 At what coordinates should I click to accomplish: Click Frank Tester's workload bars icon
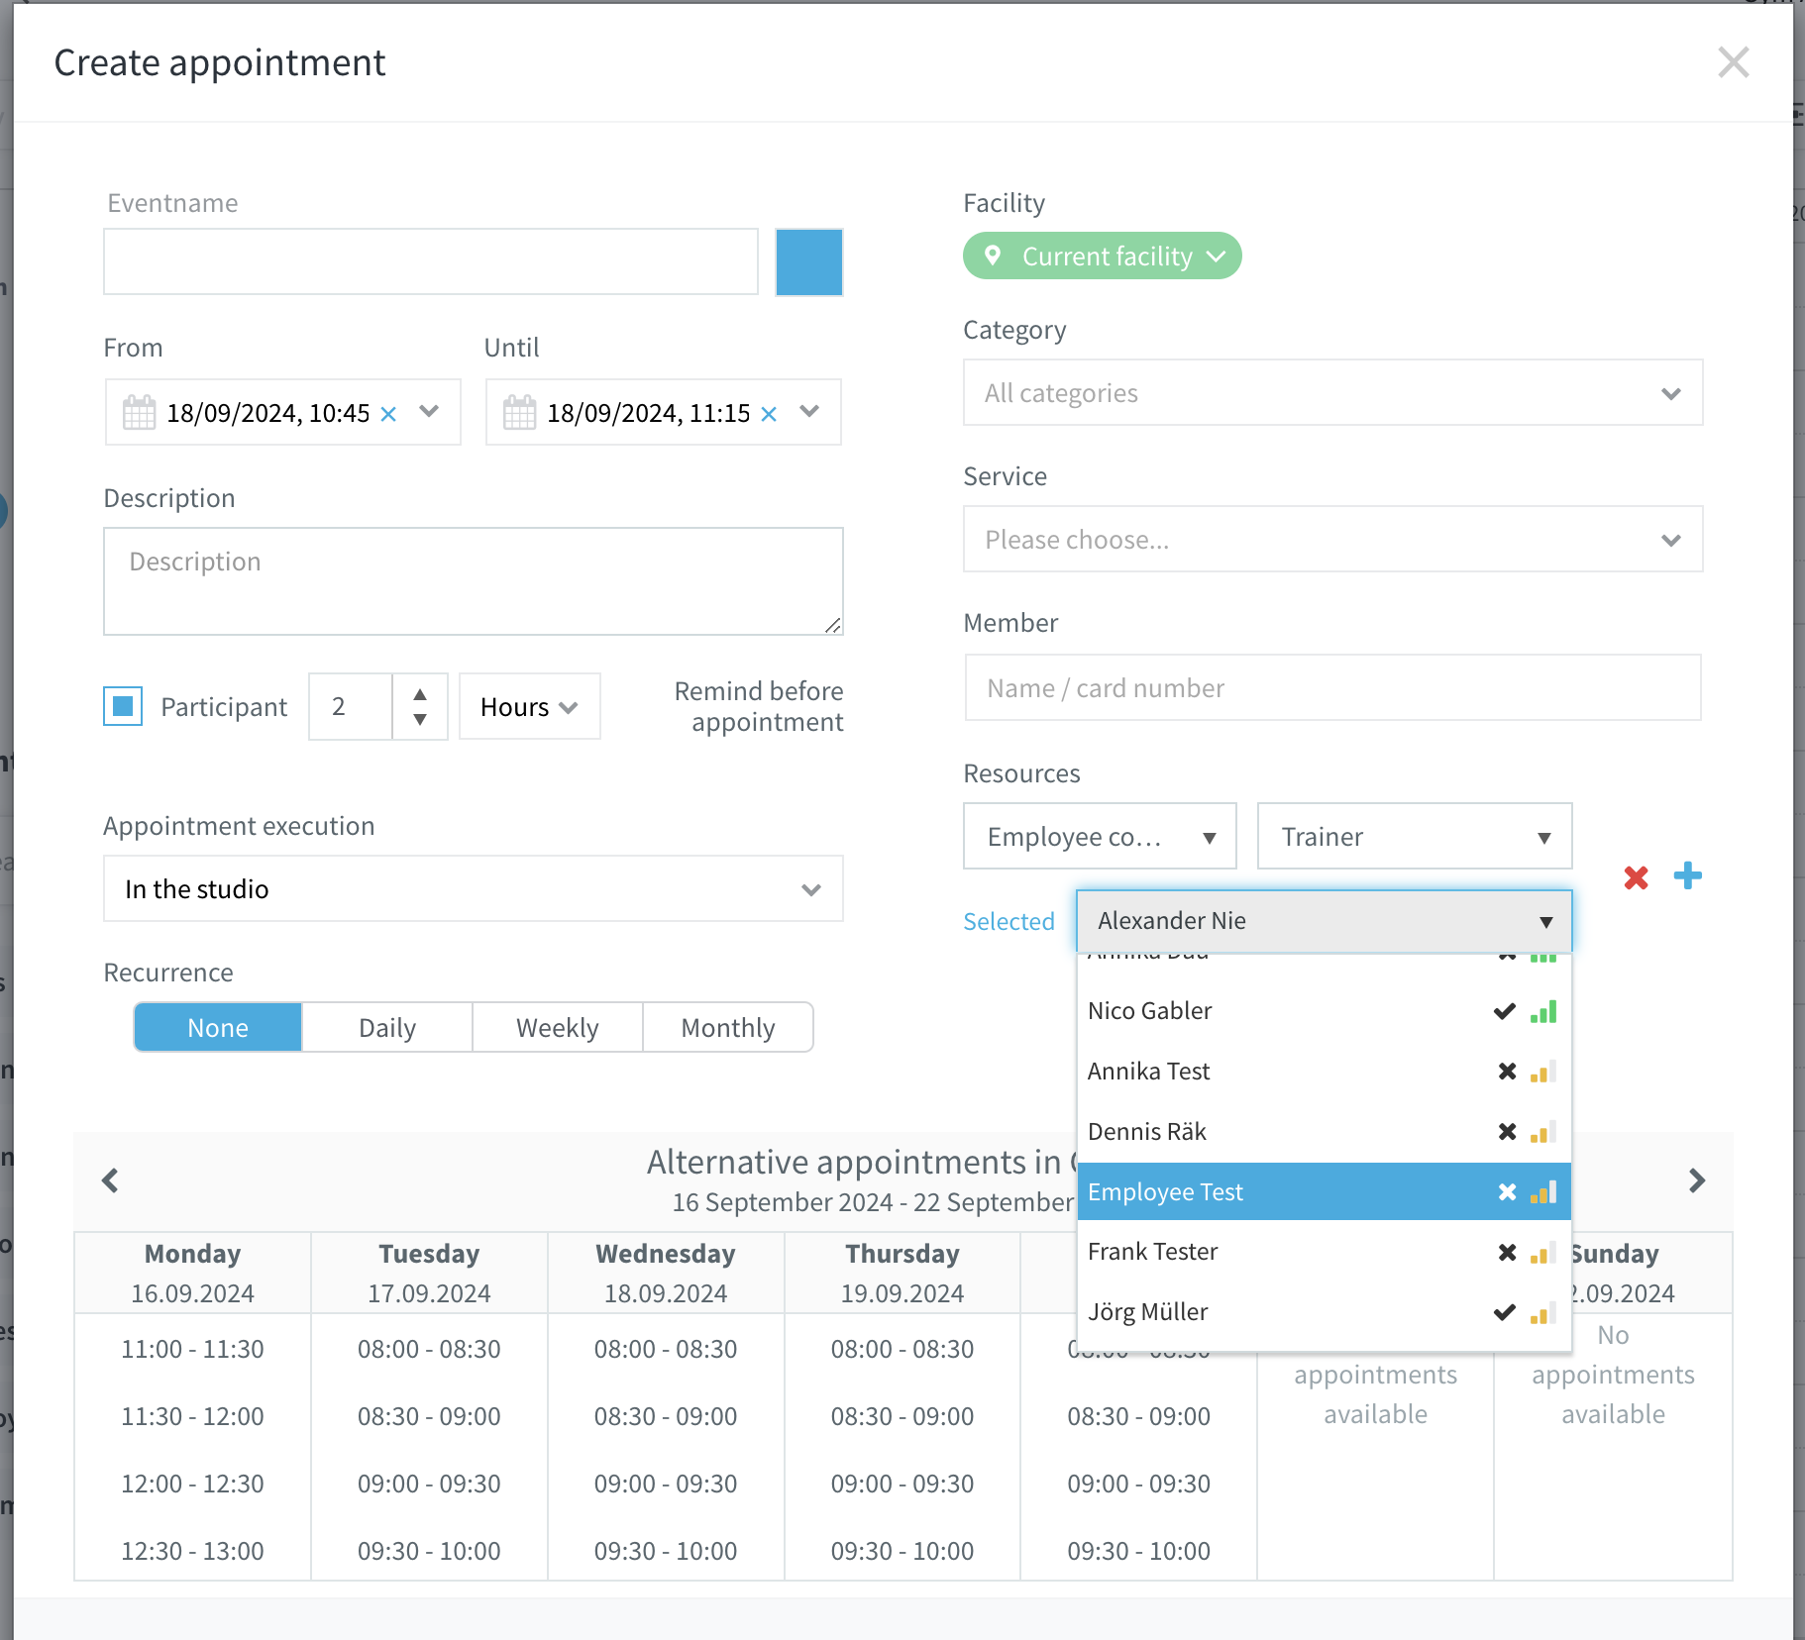click(1543, 1253)
